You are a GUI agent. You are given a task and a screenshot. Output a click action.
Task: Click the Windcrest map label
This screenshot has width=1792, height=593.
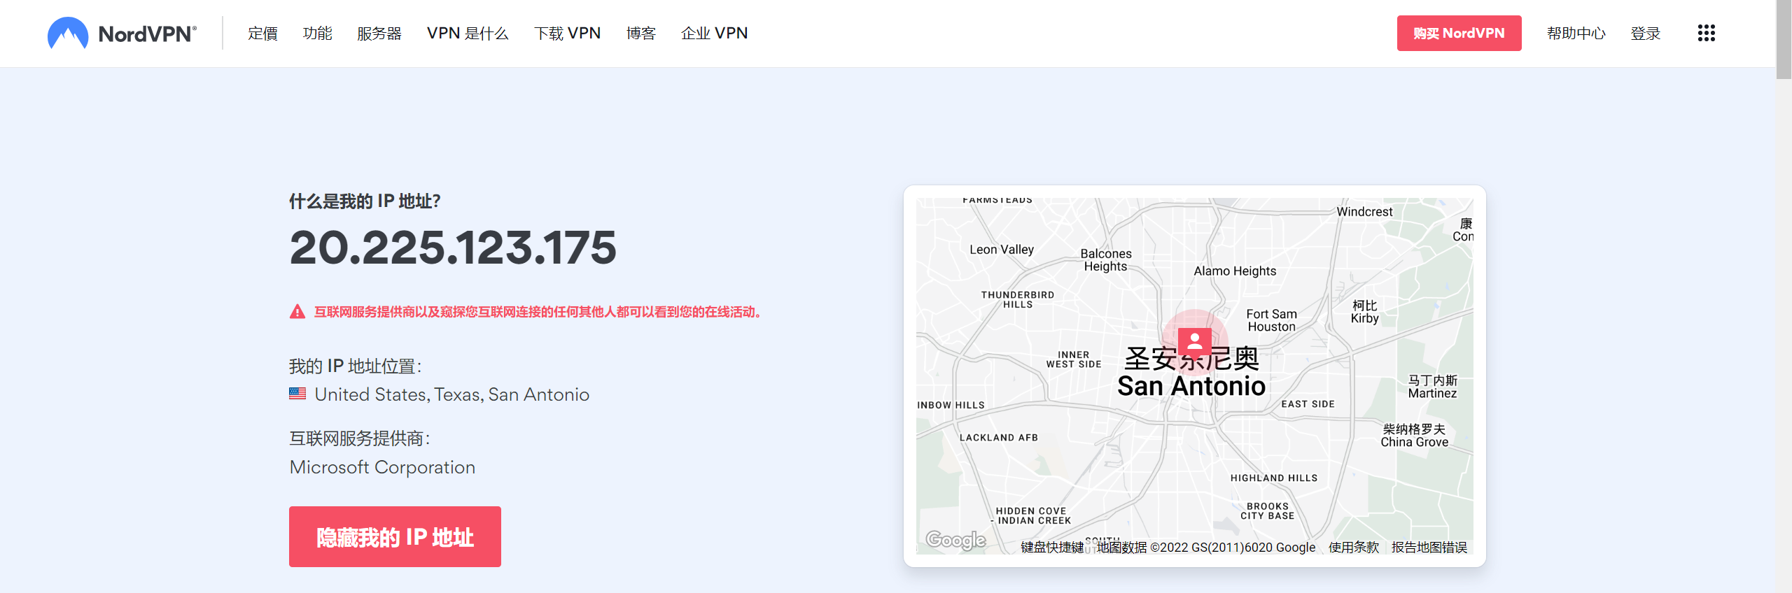coord(1364,211)
